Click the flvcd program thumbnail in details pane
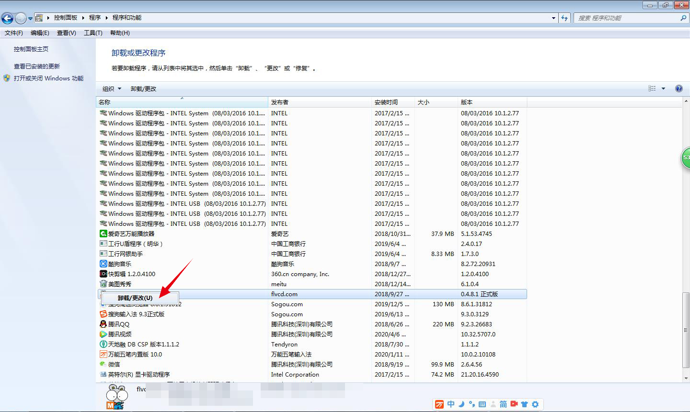 (x=117, y=397)
